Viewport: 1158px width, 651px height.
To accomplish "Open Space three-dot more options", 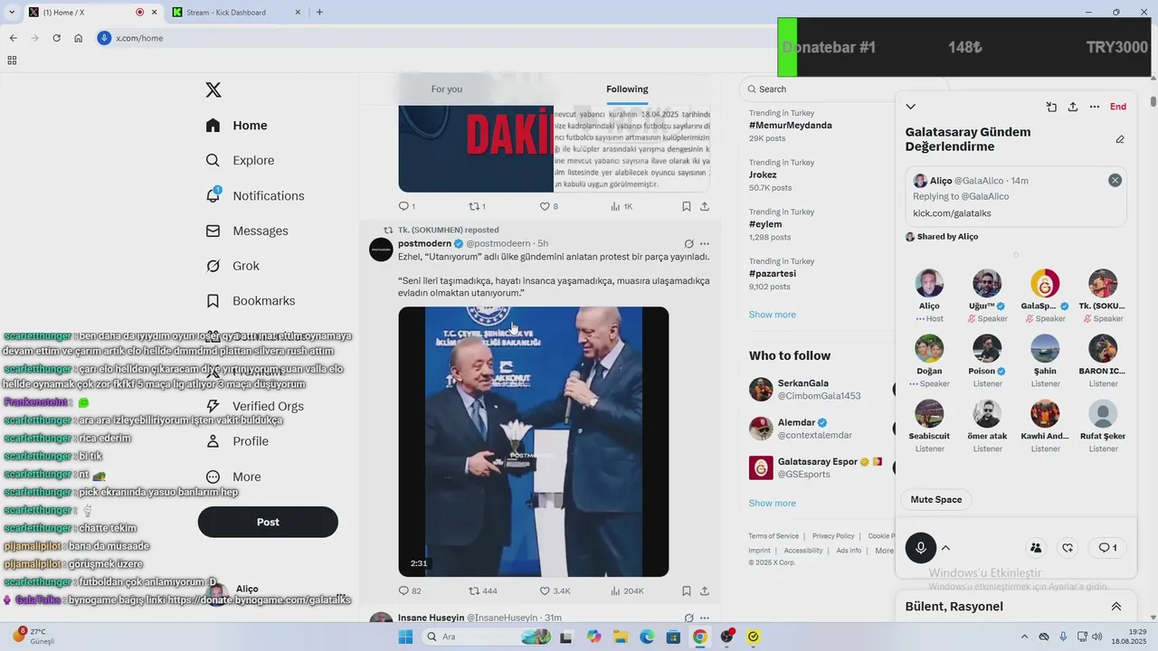I will 1095,107.
